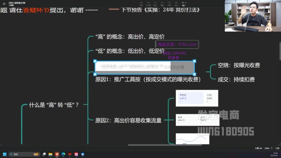
Task: Open the WPS Office taskbar icon
Action: tap(70, 154)
